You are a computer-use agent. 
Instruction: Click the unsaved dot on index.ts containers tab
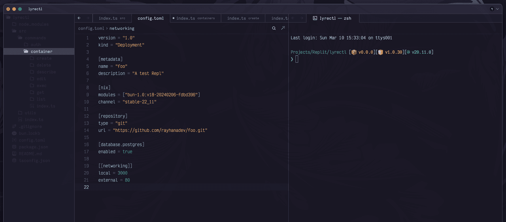(174, 18)
